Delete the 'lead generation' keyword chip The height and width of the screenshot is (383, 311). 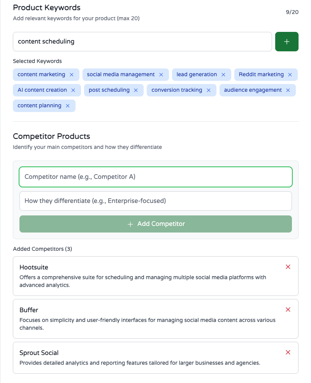coord(223,75)
